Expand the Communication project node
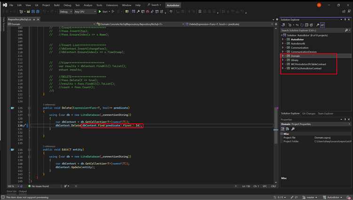Image resolution: width=353 pixels, height=200 pixels. pos(283,48)
